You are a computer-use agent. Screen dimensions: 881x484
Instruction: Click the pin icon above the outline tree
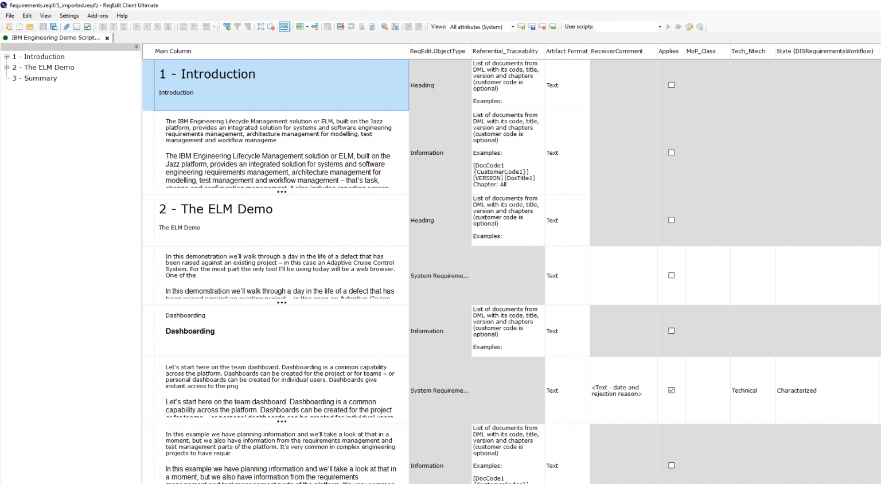[136, 47]
